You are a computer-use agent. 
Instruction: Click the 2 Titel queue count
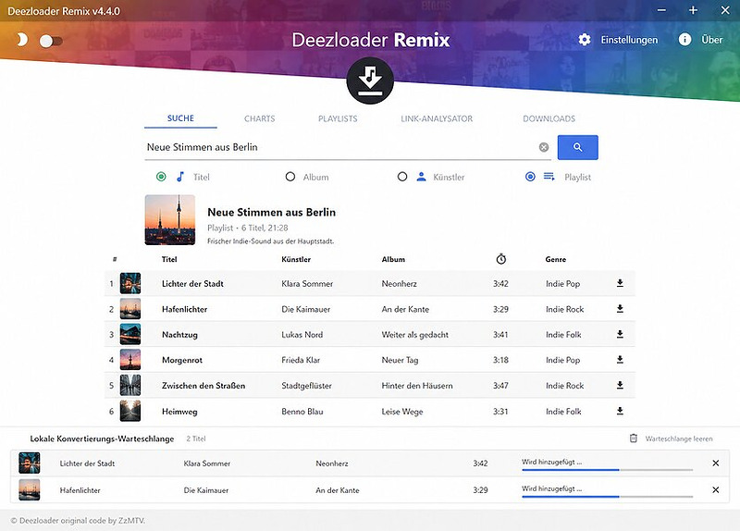point(196,439)
